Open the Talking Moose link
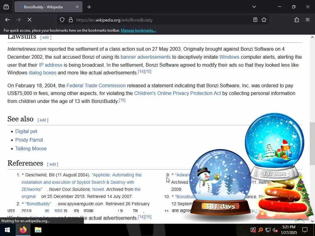This screenshot has height=236, width=315. point(31,149)
